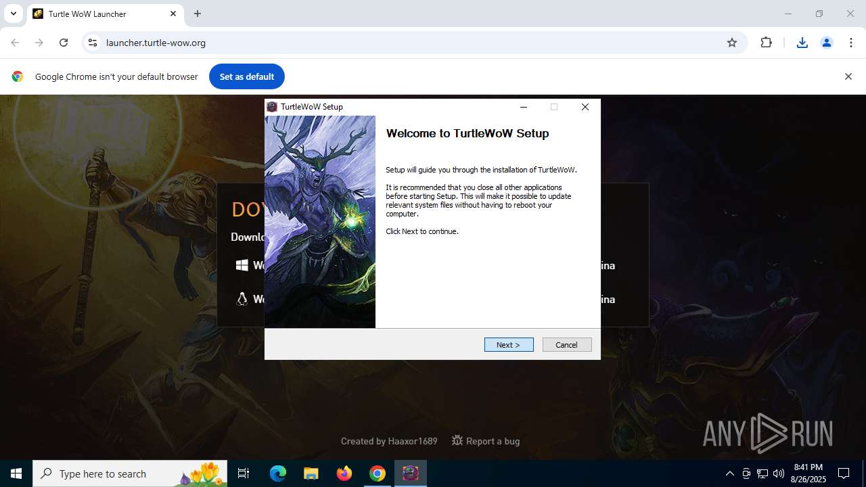Open File Explorer from the taskbar
This screenshot has height=487, width=866.
click(x=311, y=473)
